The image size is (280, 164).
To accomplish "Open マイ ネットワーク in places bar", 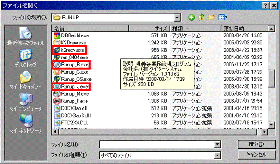I will click(x=26, y=124).
